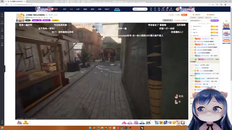Open the 中秋节 festival menu item
The image size is (232, 130).
(107, 9)
